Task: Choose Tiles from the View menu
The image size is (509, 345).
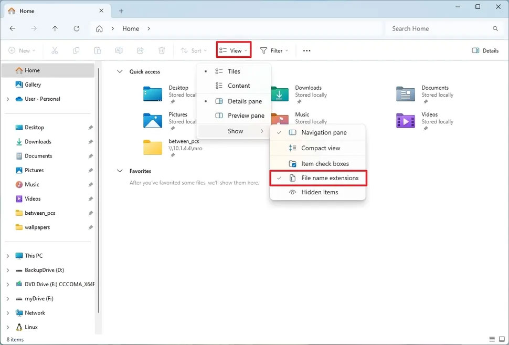Action: [x=234, y=71]
